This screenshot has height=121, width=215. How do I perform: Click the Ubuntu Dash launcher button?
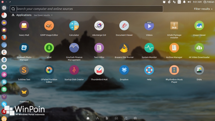click(x=4, y=8)
